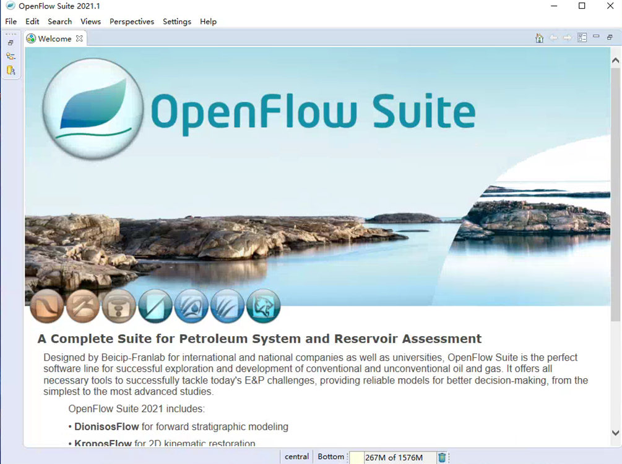Click the 'A Complete Suite for Petroleum System' heading
The height and width of the screenshot is (464, 622).
259,339
